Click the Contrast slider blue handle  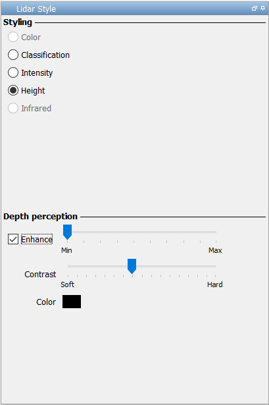132,266
